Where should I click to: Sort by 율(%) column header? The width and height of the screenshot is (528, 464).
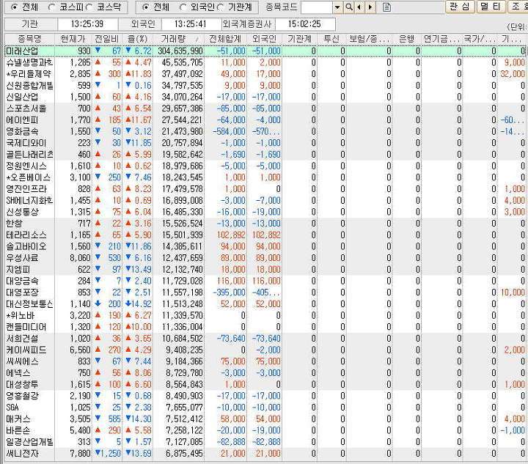pyautogui.click(x=137, y=39)
